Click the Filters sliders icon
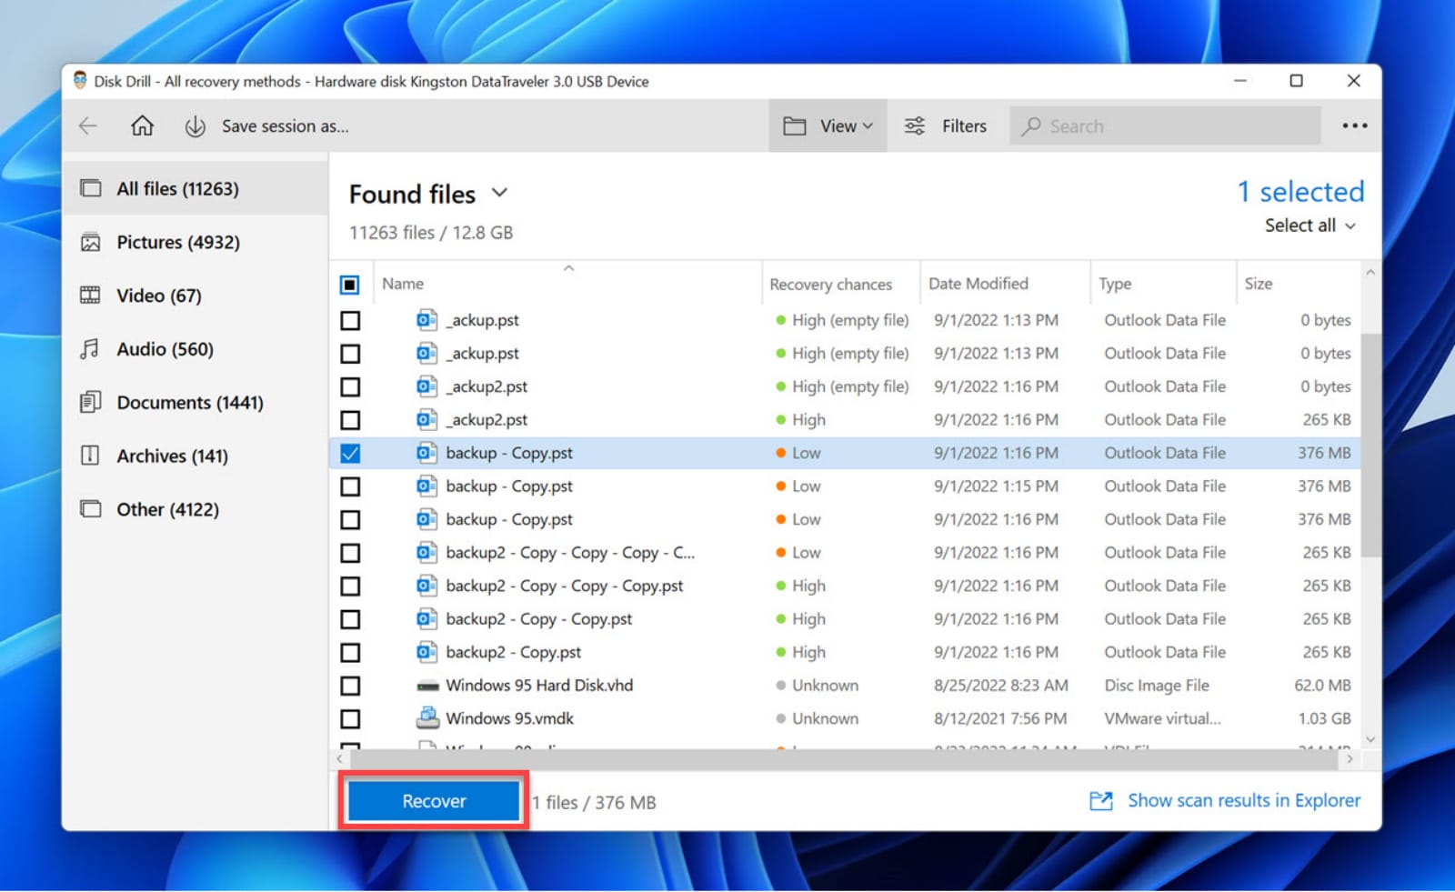The height and width of the screenshot is (892, 1455). pyautogui.click(x=915, y=126)
